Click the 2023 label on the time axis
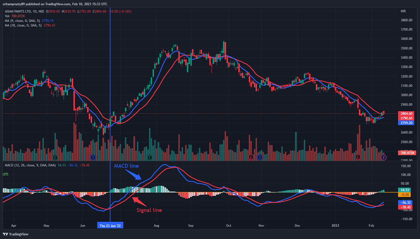 (x=335, y=226)
